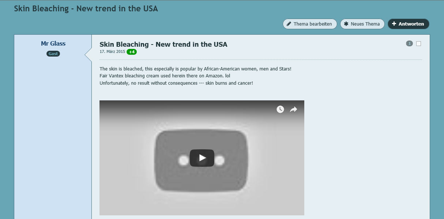Edit the topic with Thema bearbeiten
Viewport: 444px width, 219px height.
(310, 24)
